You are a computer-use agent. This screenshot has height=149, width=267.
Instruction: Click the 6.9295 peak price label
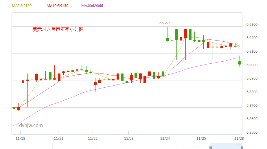pyautogui.click(x=165, y=23)
